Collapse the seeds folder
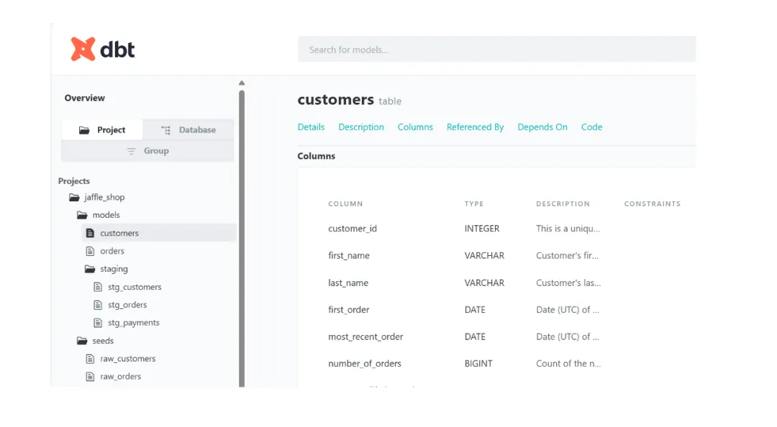This screenshot has height=427, width=777. (82, 341)
